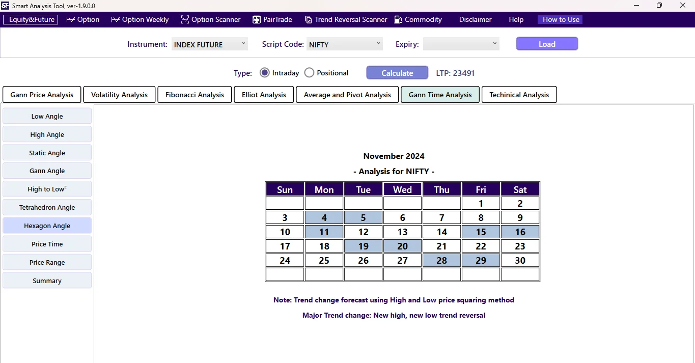
Task: Click date 19 on the November calendar
Action: [x=363, y=246]
